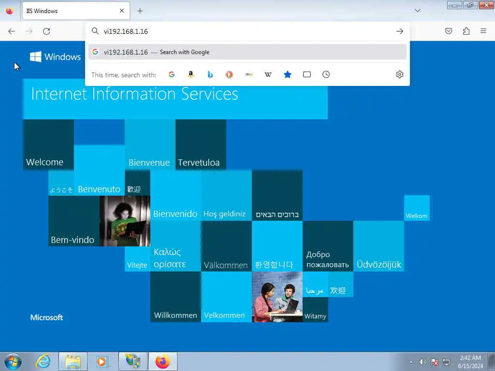The width and height of the screenshot is (495, 371).
Task: Reload the current page
Action: tap(46, 31)
